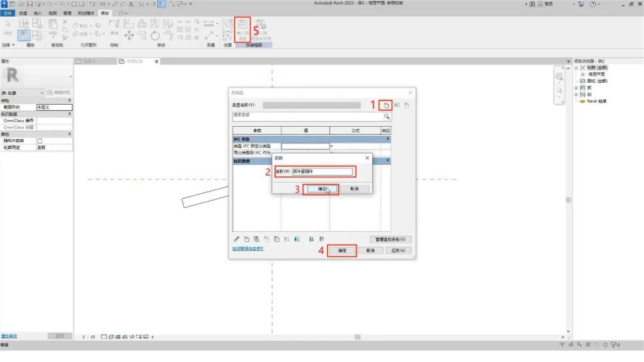Open the 文件 file tab

(7, 13)
